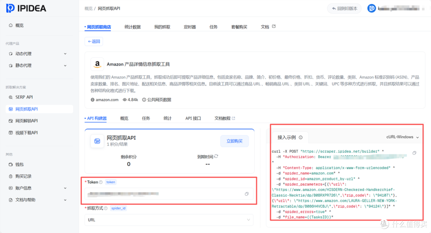Click the Token help question icon
Viewport: 431px width, 233px height.
pyautogui.click(x=101, y=182)
